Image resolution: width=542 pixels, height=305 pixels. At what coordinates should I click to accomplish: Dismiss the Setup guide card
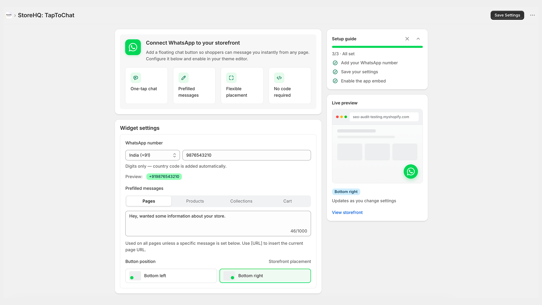[407, 39]
